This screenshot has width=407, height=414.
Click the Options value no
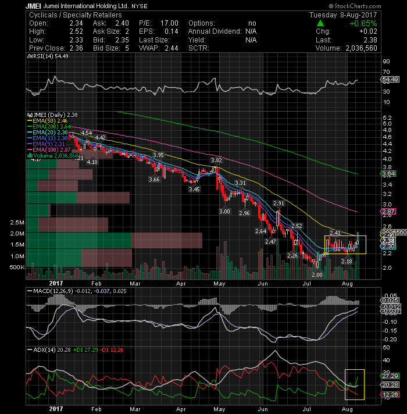point(252,23)
